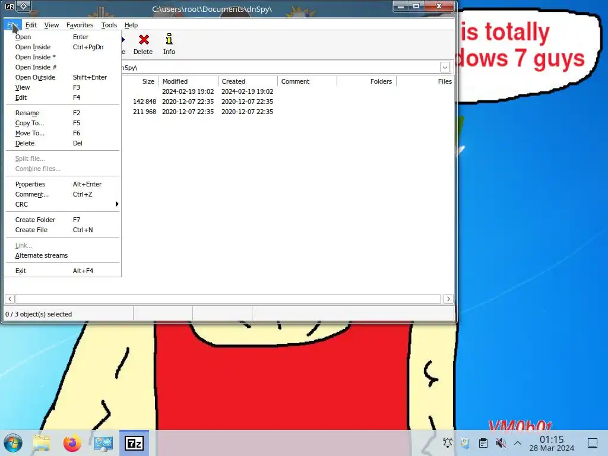This screenshot has width=608, height=456.
Task: Select the 7z taskbar button
Action: point(134,443)
